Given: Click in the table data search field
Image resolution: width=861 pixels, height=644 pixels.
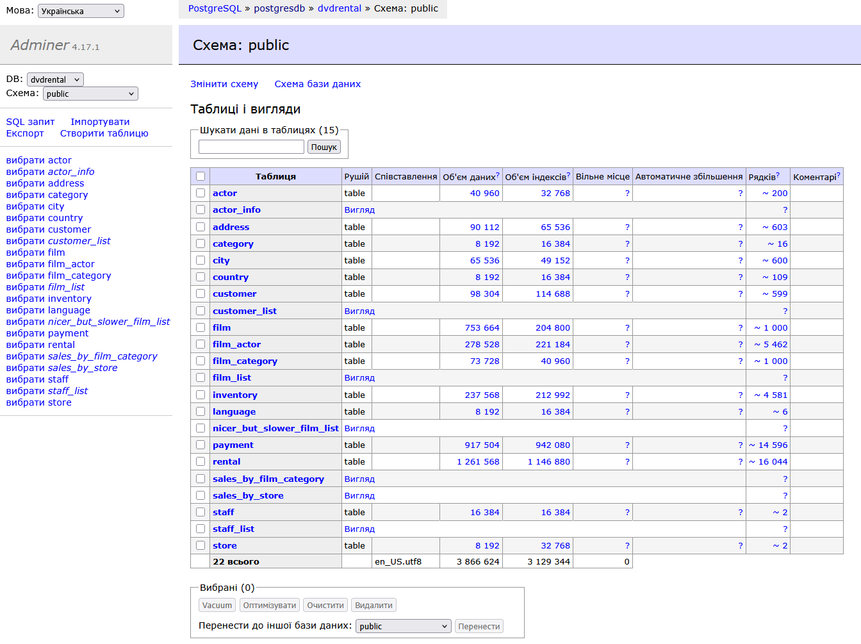Looking at the screenshot, I should [251, 147].
